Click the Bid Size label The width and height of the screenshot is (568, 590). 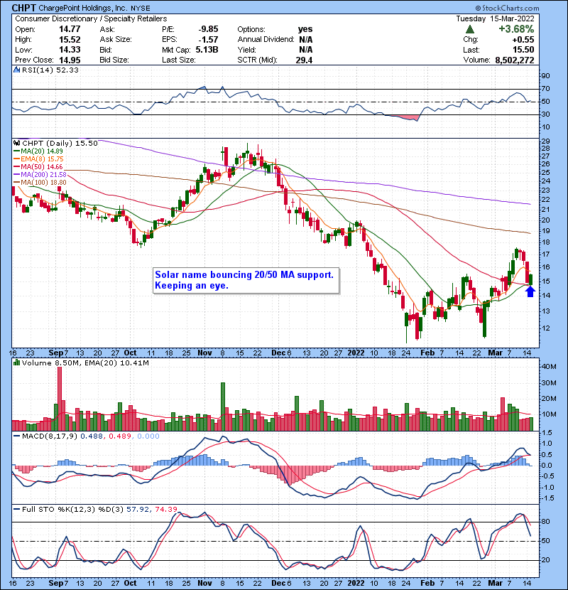pyautogui.click(x=114, y=60)
